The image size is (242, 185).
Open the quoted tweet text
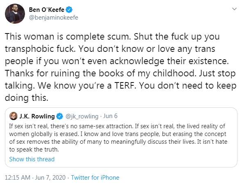[118, 138]
